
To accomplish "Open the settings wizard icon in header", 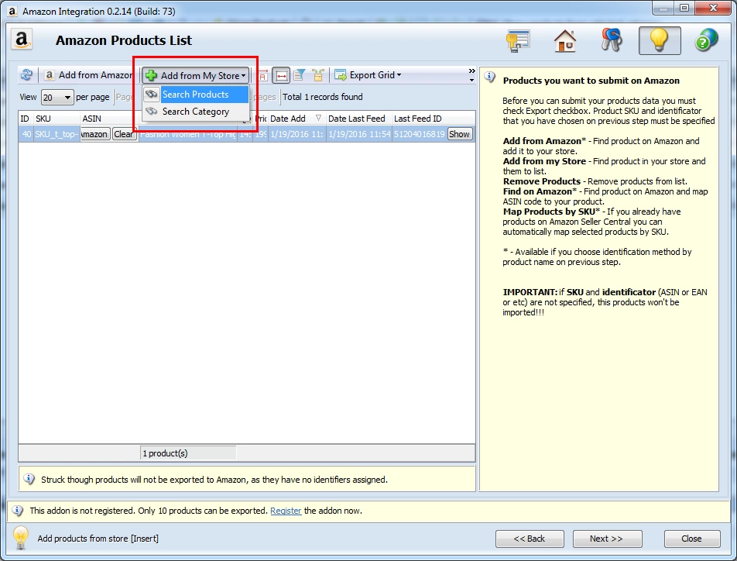I will pyautogui.click(x=518, y=40).
